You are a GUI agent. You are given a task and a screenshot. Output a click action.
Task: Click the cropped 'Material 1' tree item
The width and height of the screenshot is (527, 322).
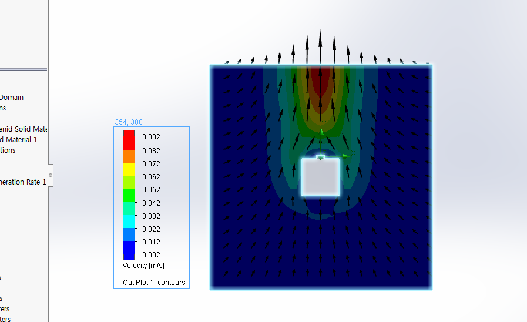[x=19, y=139]
